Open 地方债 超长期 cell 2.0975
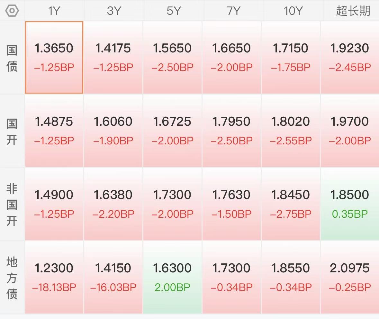Image resolution: width=379 pixels, height=319 pixels. (350, 278)
